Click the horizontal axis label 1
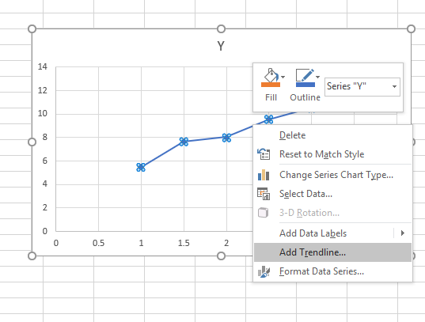Image resolution: width=425 pixels, height=322 pixels. click(x=141, y=243)
